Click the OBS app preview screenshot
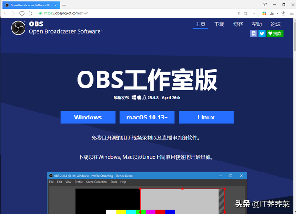 [147, 193]
